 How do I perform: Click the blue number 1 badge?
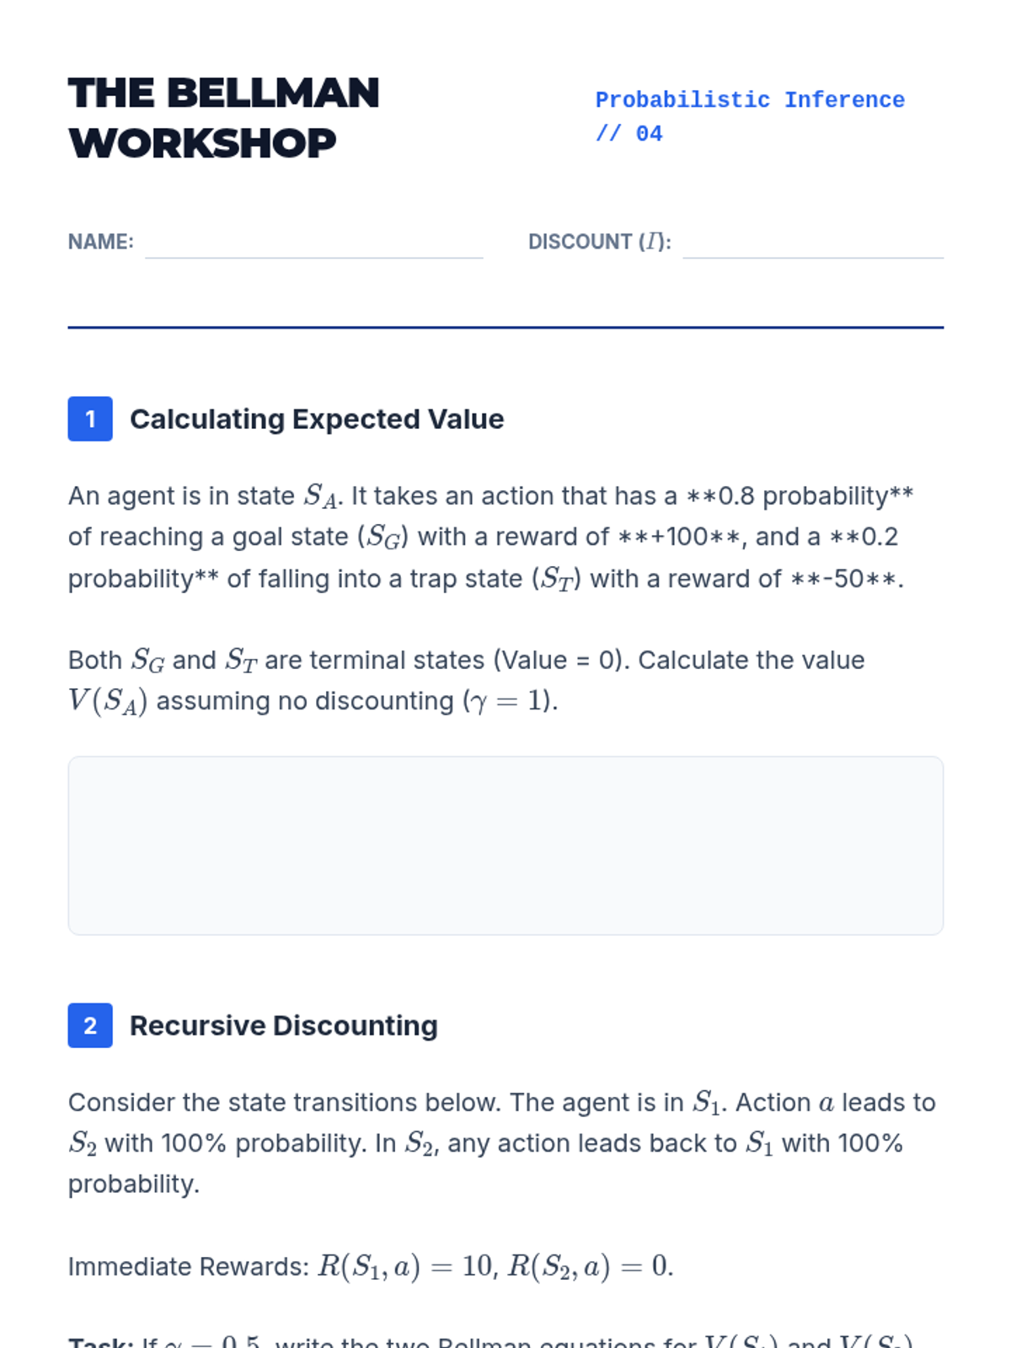[x=90, y=419]
